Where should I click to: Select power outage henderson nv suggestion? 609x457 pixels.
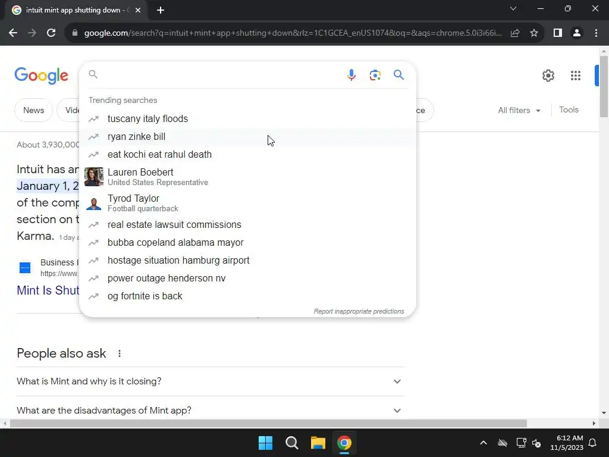(247, 278)
